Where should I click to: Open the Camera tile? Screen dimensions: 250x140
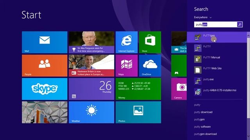click(x=179, y=89)
